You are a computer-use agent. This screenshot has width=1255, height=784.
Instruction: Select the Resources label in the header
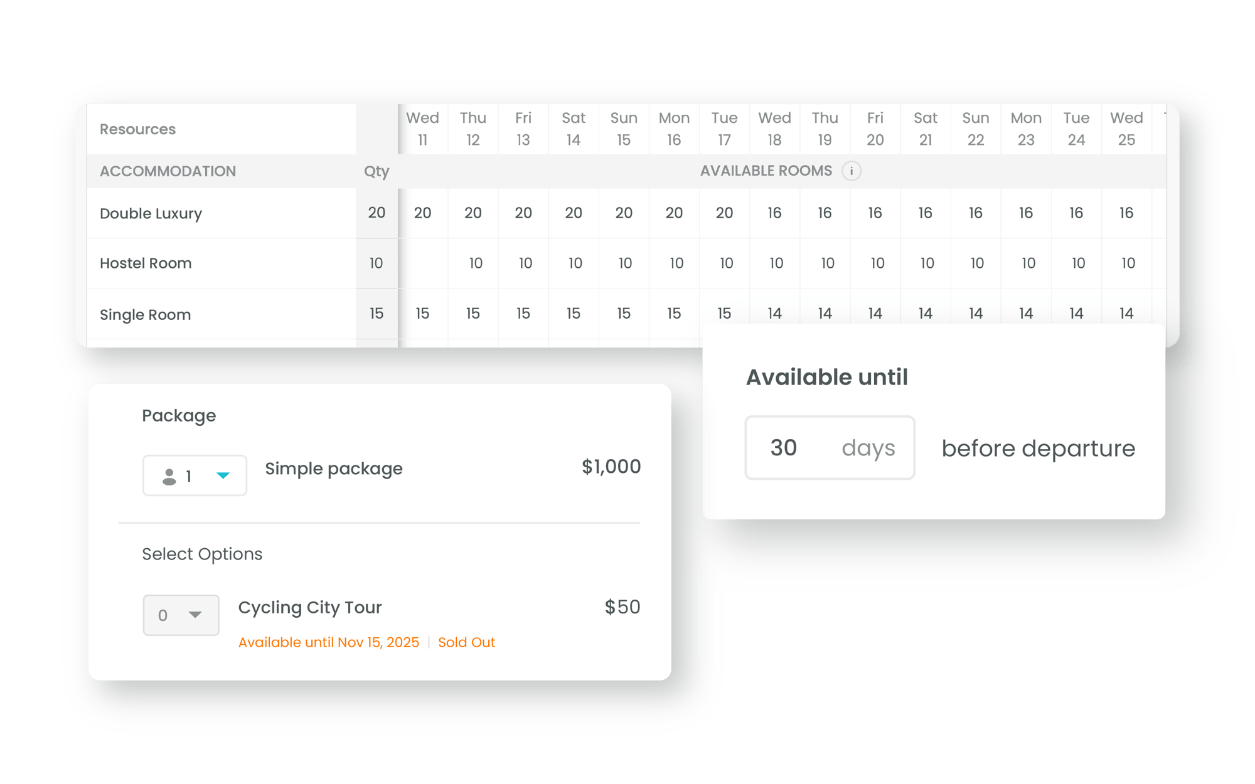click(137, 129)
